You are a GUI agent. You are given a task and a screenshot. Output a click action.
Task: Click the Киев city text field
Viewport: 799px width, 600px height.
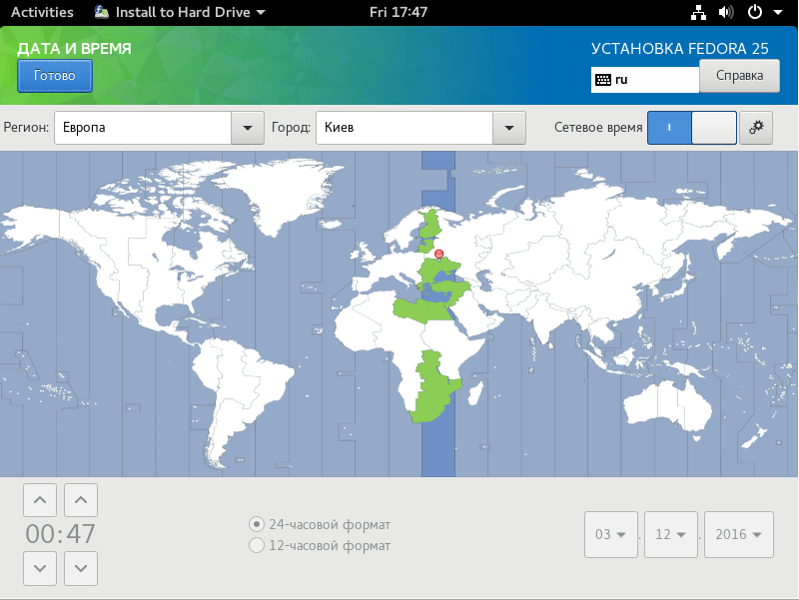pyautogui.click(x=404, y=128)
